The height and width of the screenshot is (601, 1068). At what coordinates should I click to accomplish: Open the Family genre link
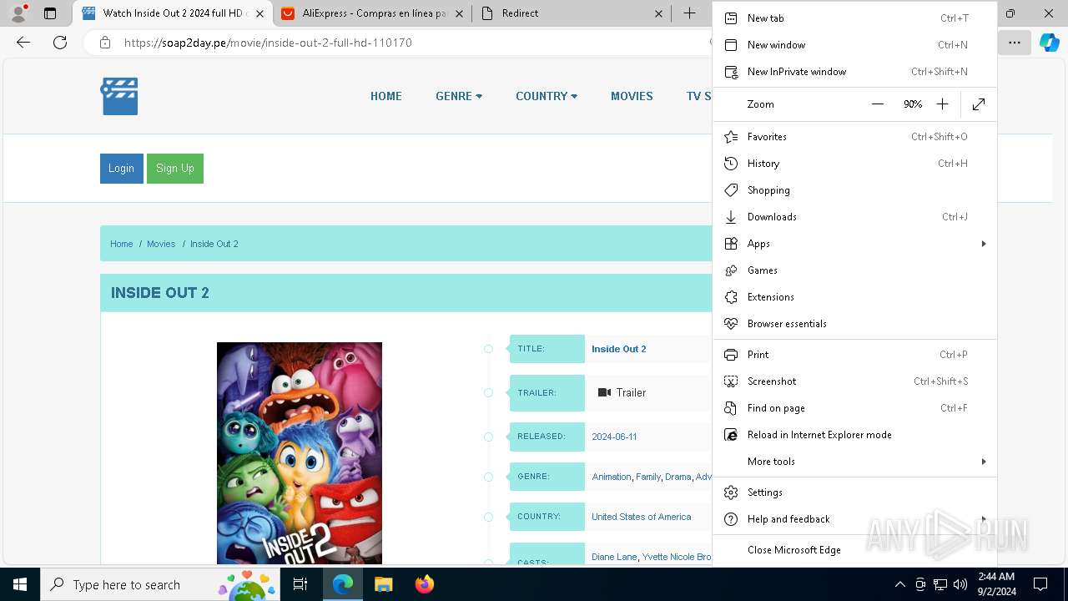(x=648, y=477)
